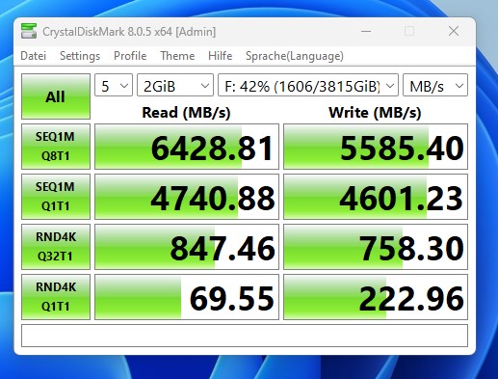Click the SEQ1M Q8T1 write result 5585.40
498x379 pixels.
coord(376,147)
